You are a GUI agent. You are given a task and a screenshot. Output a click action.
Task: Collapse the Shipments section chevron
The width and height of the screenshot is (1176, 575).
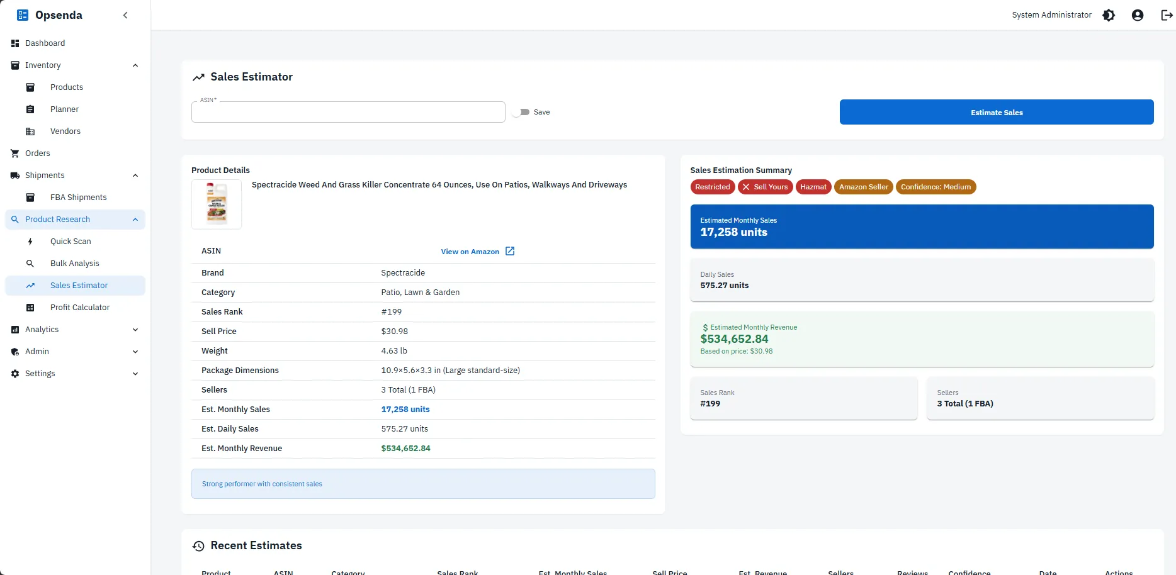click(135, 176)
